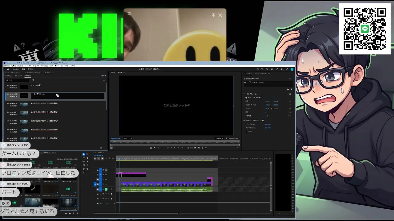Open the Program monitor zoom level dropdown
Viewport: 394px width, 221px height.
click(x=127, y=138)
